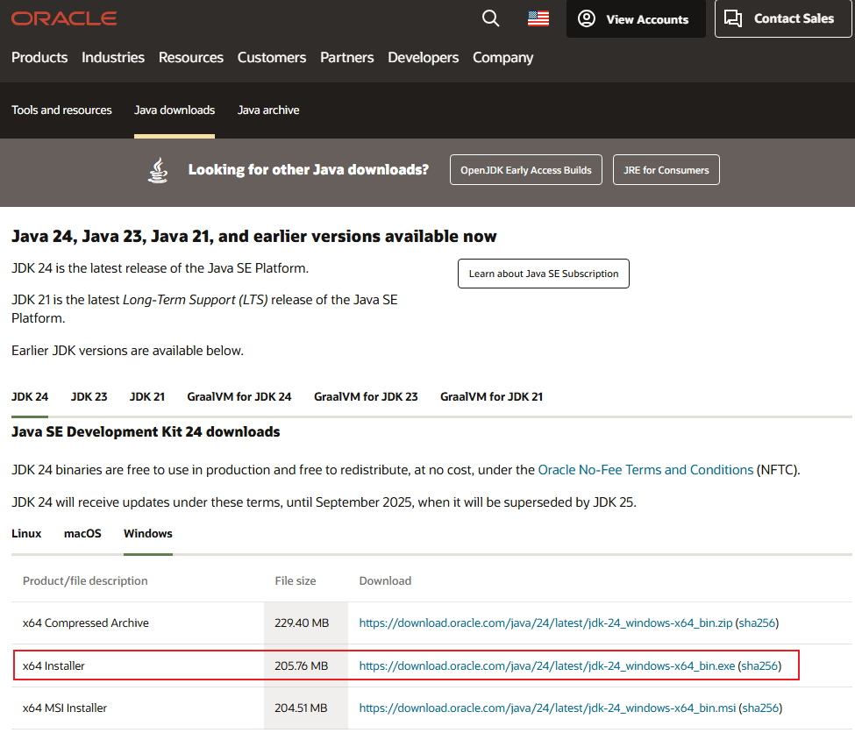Click the 'x64 Installer' cell
The height and width of the screenshot is (733, 855).
[53, 665]
